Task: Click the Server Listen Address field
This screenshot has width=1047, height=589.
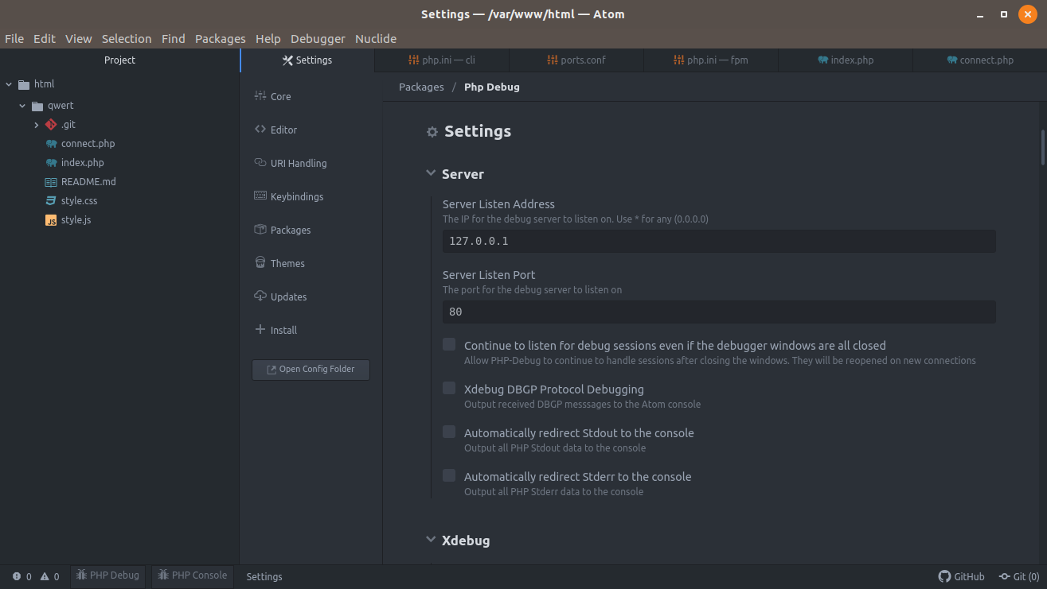Action: 719,241
